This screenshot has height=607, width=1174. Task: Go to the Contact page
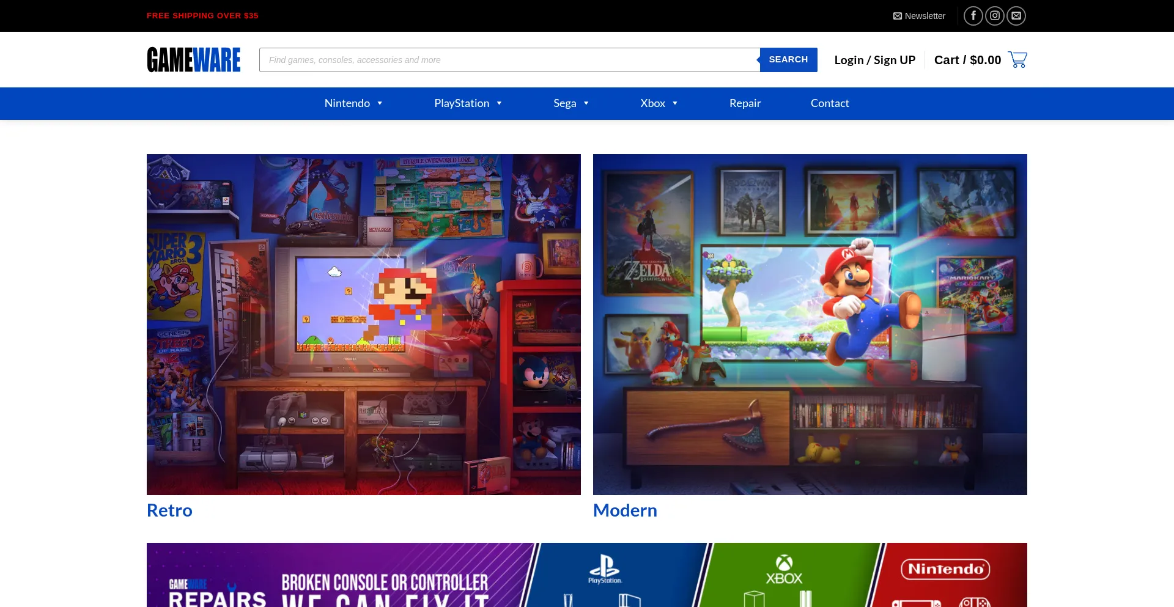830,103
